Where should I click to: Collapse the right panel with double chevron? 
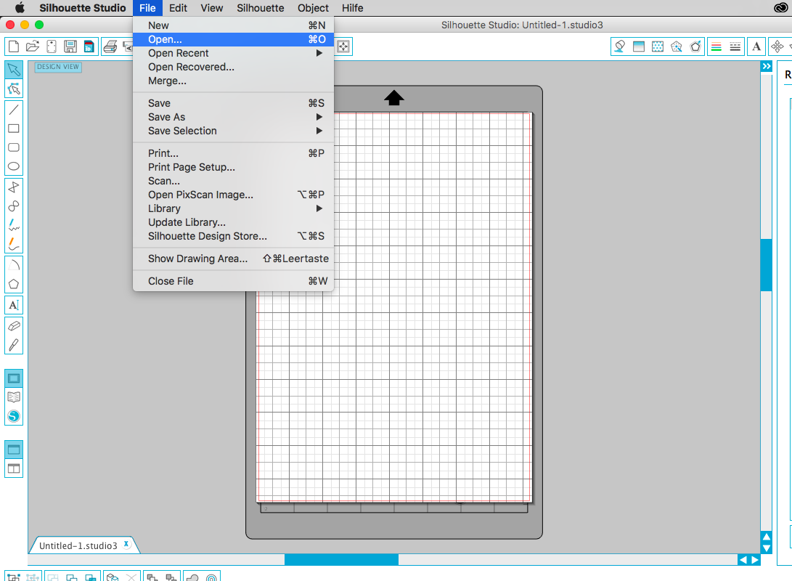coord(767,66)
